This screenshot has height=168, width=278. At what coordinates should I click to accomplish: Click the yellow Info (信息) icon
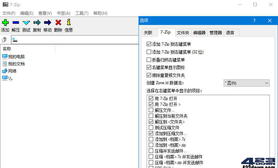click(x=69, y=22)
